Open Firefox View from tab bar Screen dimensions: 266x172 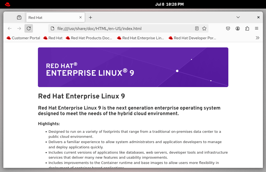(19, 17)
